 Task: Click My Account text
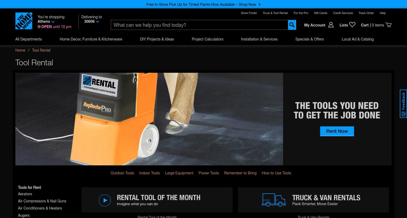315,25
